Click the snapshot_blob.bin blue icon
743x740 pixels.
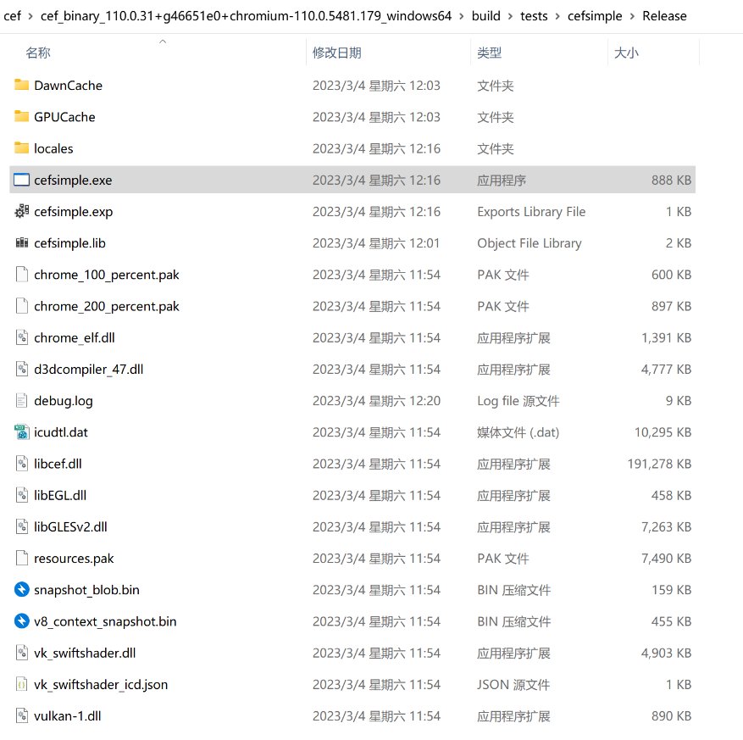[22, 590]
